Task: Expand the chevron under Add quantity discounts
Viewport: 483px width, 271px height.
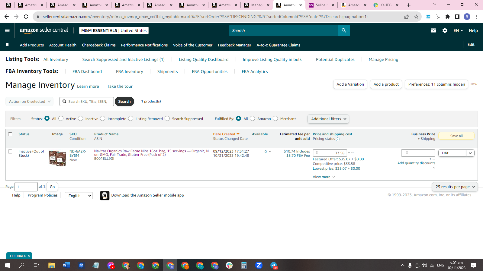Action: pos(434,168)
